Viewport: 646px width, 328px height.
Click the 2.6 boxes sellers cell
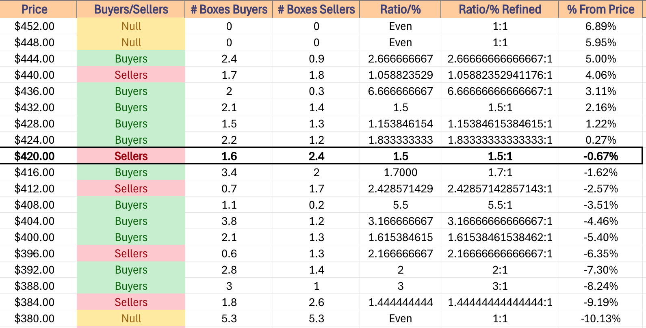[x=316, y=302]
